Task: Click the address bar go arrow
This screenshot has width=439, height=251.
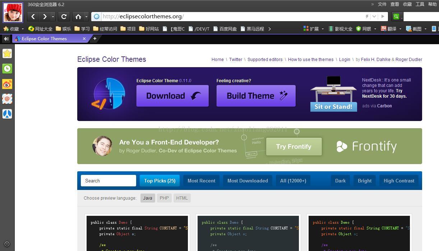Action: (x=383, y=16)
